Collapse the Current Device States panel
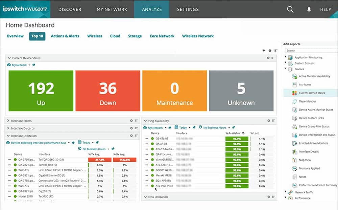The image size is (338, 210). [9, 58]
